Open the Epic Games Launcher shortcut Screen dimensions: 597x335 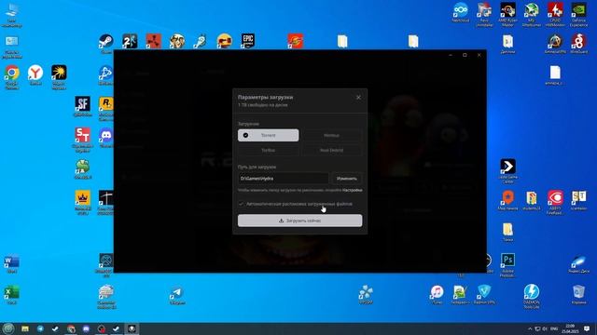(x=248, y=41)
